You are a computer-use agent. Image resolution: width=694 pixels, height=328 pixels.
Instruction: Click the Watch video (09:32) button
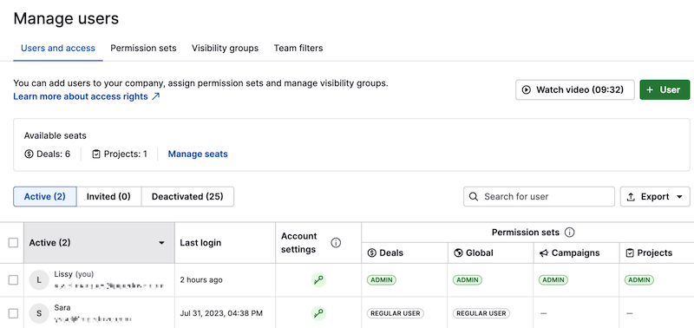click(x=575, y=90)
